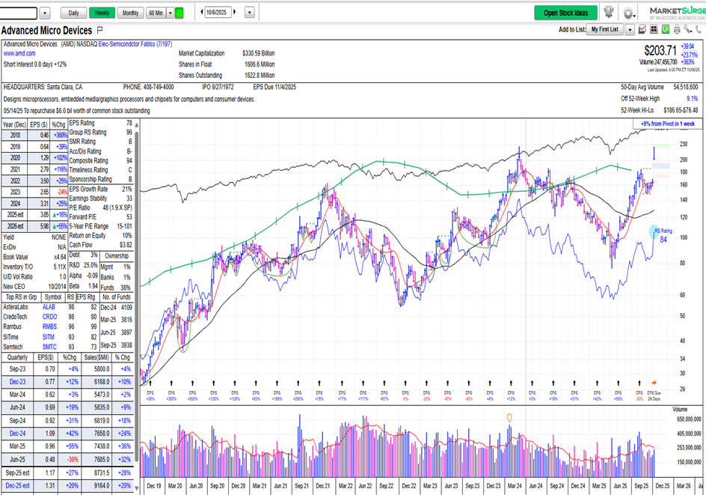706x495 pixels.
Task: Click the grid layout icon
Action: pyautogui.click(x=654, y=29)
